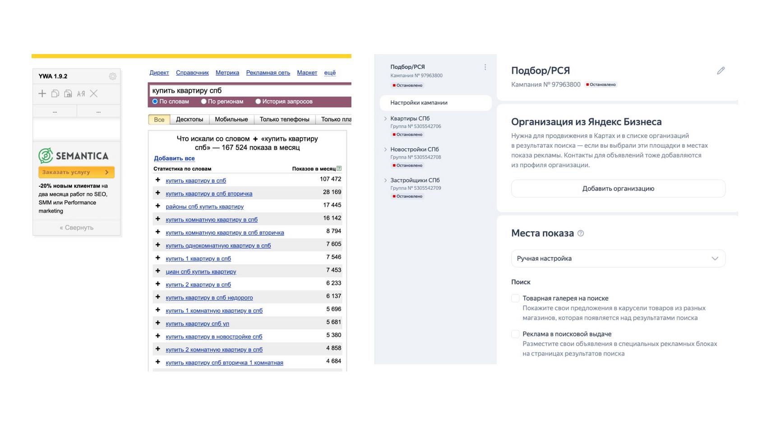Image resolution: width=758 pixels, height=426 pixels.
Task: Check Товарная галерея на поиске
Action: coord(515,298)
